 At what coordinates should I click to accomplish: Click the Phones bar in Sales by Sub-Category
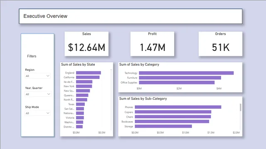178,107
